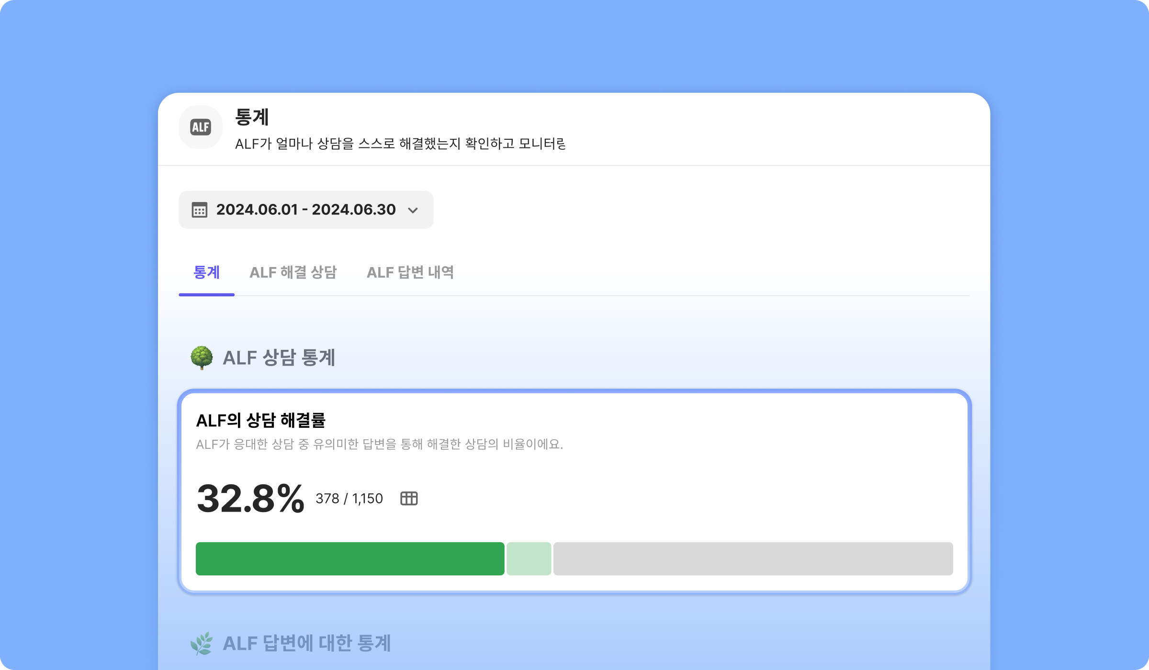Image resolution: width=1149 pixels, height=670 pixels.
Task: Click the dark green progress bar segment
Action: click(x=350, y=558)
